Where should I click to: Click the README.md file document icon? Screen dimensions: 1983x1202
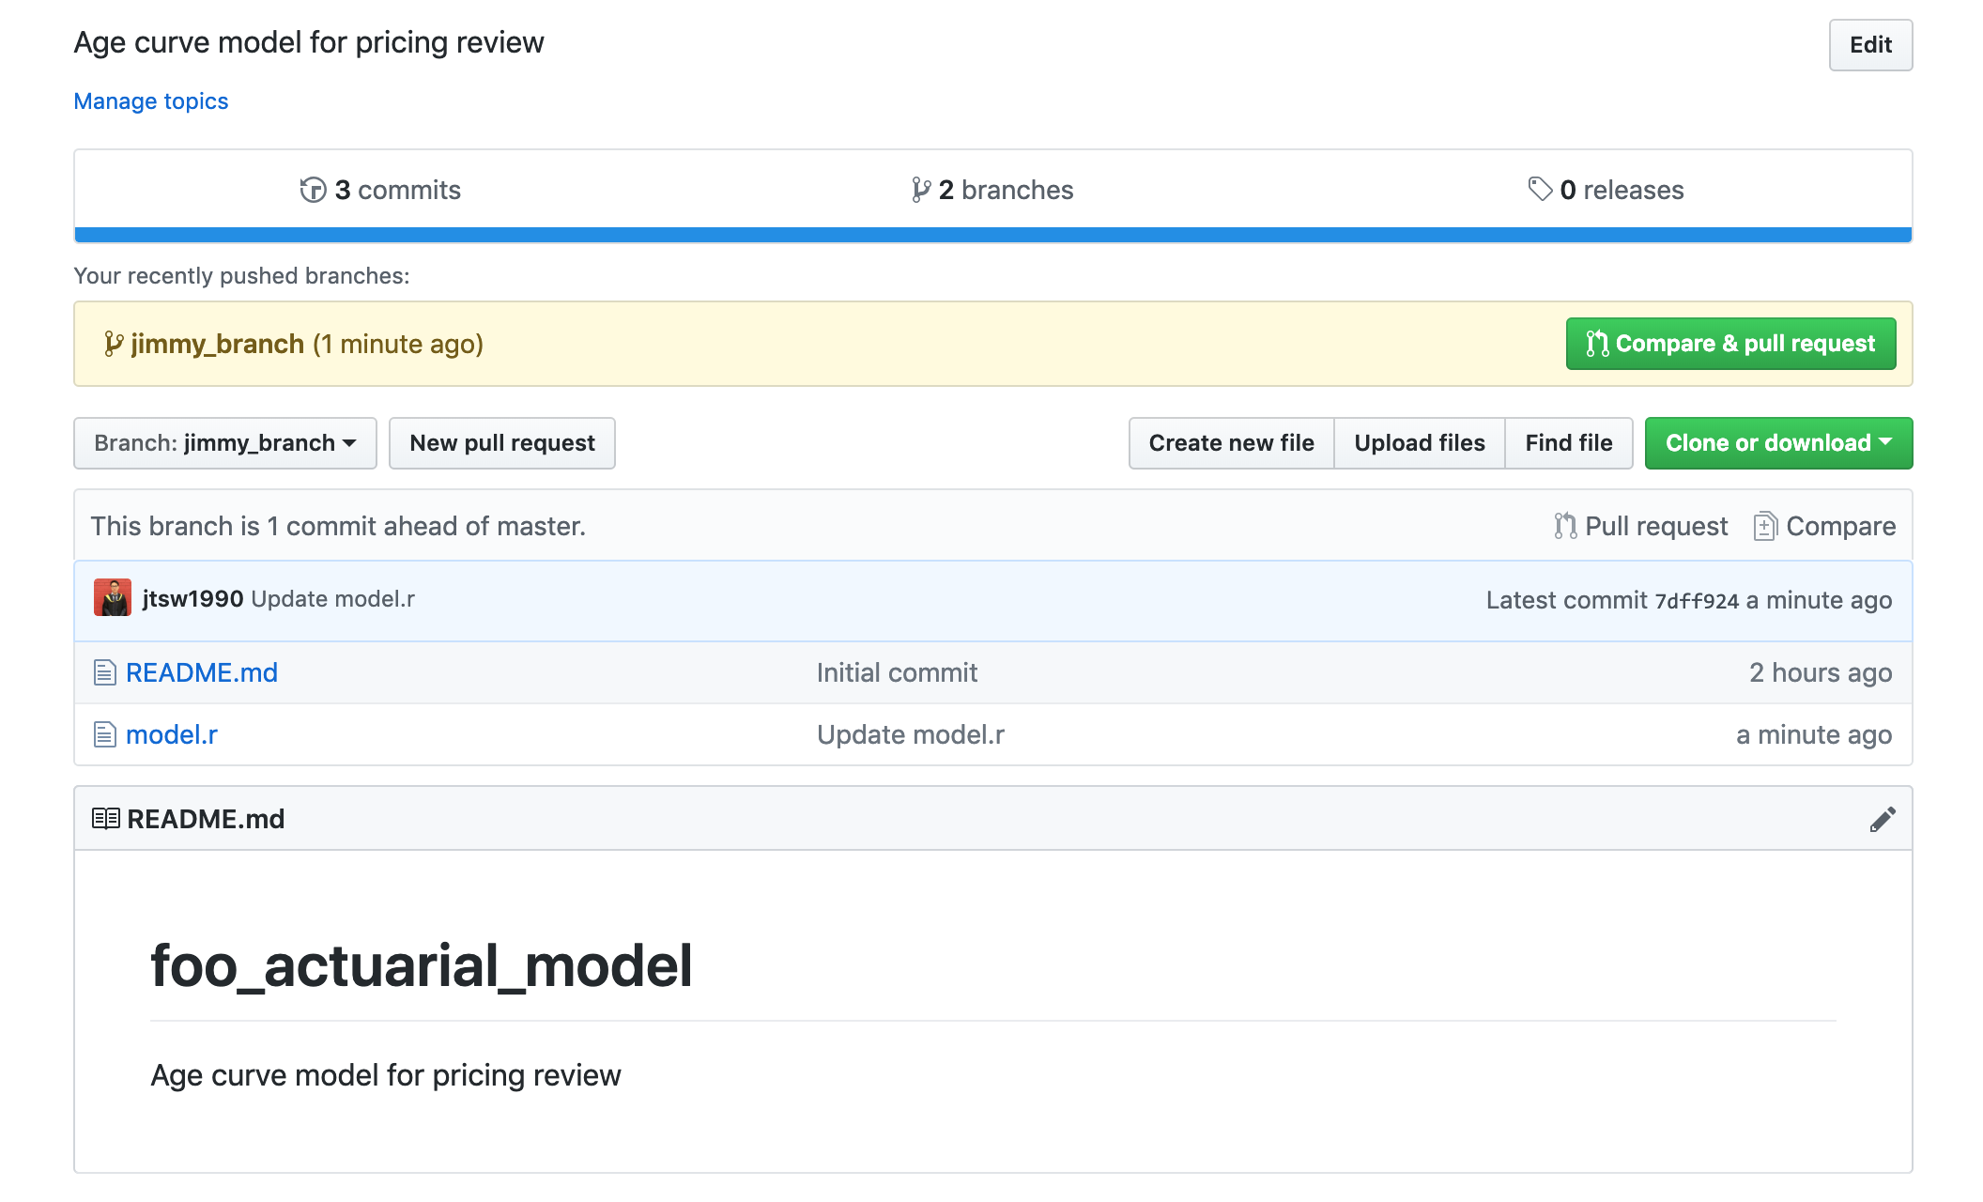pos(105,672)
